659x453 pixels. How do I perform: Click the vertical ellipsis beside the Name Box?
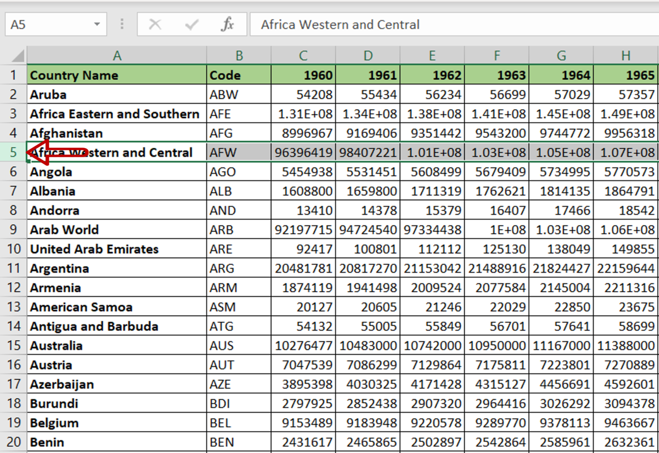122,24
